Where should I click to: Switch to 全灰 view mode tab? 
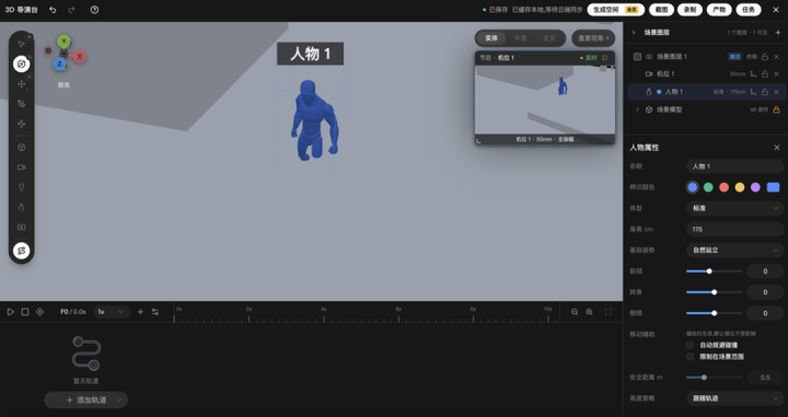549,38
